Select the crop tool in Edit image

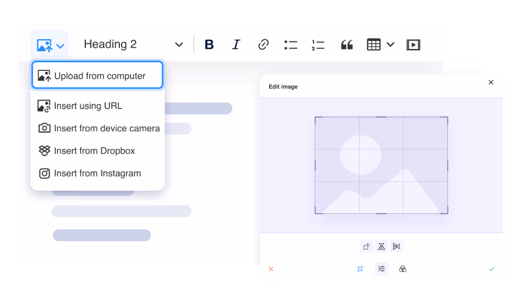(360, 268)
